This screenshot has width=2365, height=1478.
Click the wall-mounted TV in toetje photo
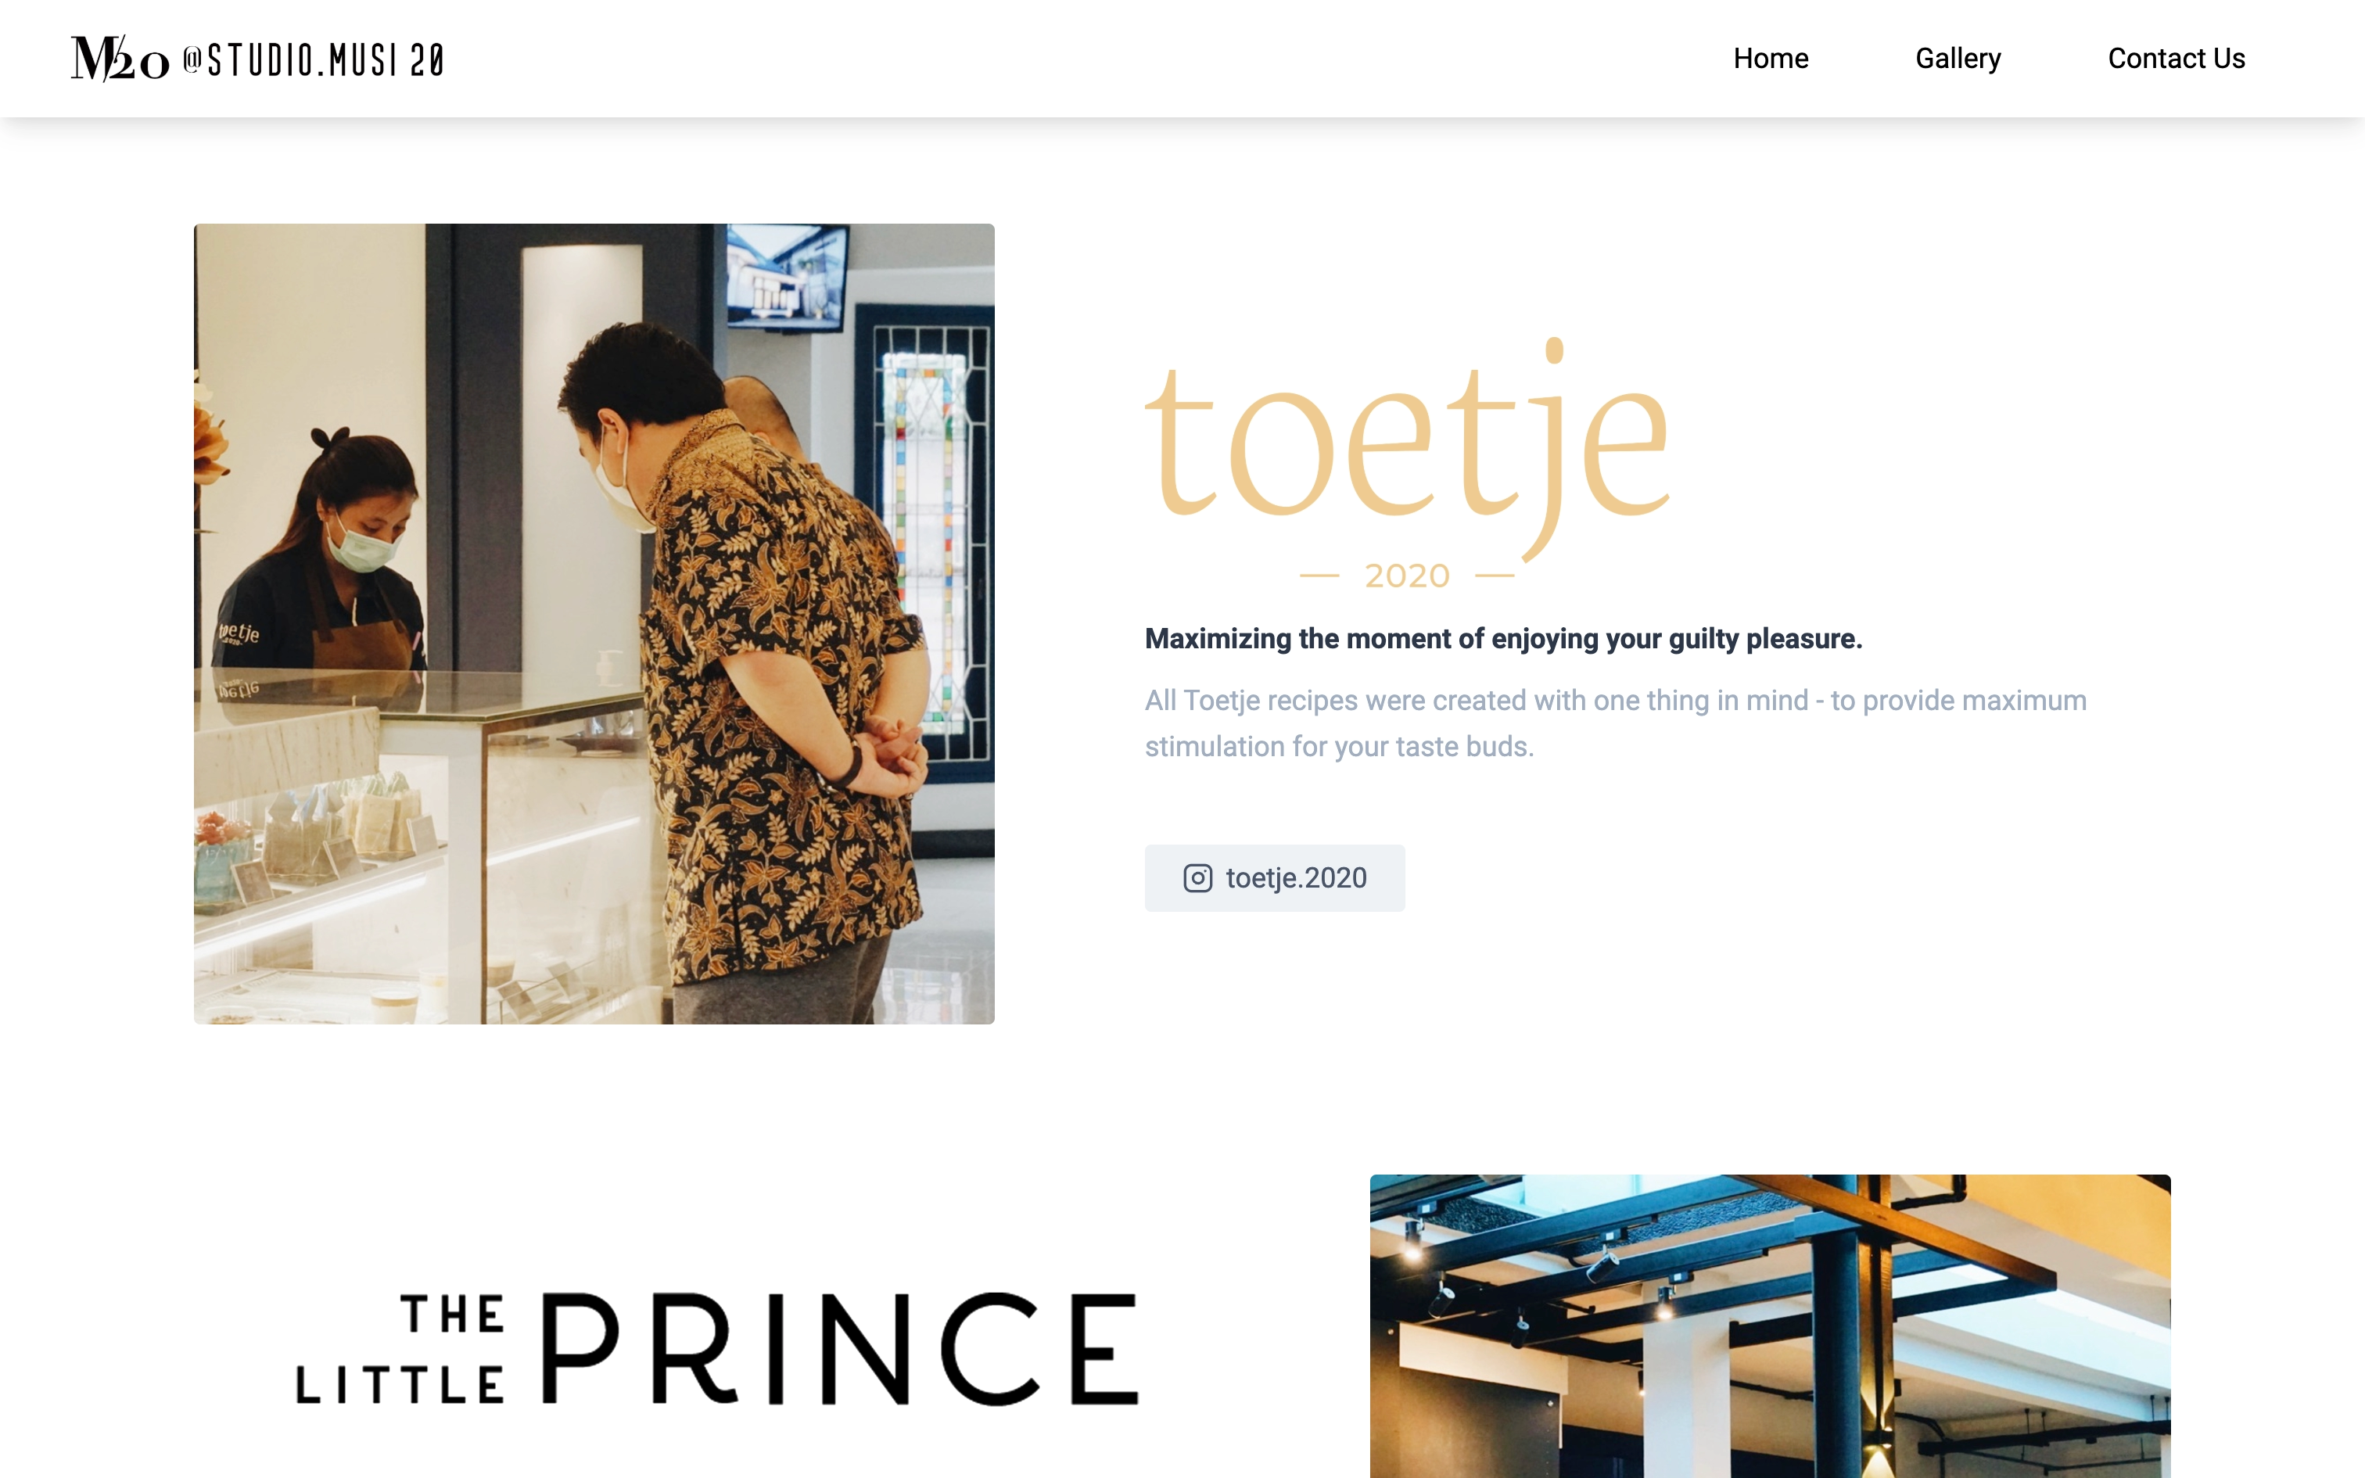click(x=784, y=275)
